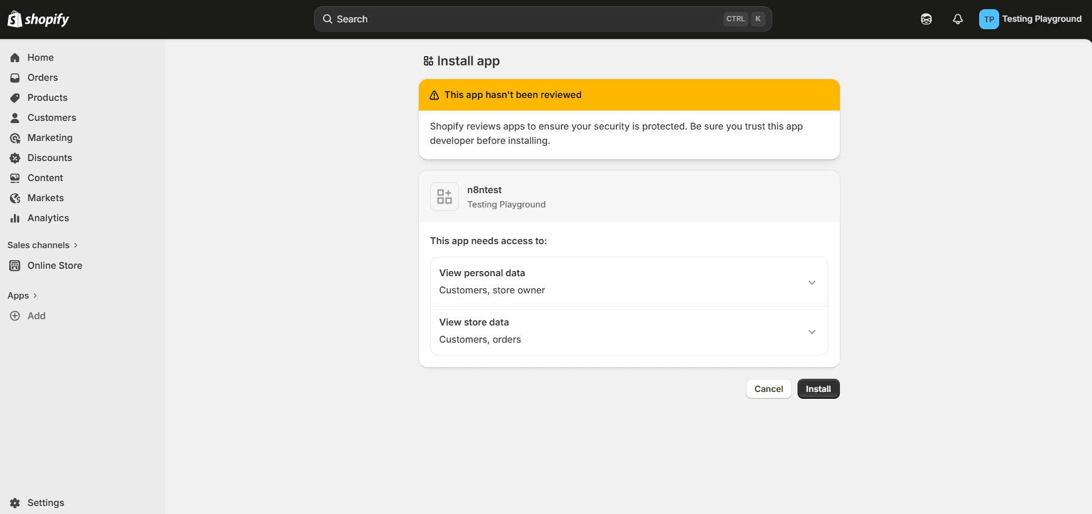Open the Sidekick assistant icon
The height and width of the screenshot is (514, 1092).
pyautogui.click(x=926, y=19)
